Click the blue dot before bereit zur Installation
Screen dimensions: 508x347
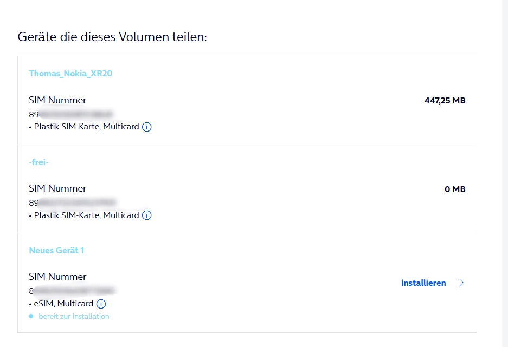31,316
